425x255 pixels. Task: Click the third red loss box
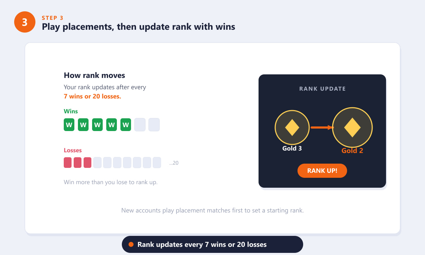click(x=87, y=163)
